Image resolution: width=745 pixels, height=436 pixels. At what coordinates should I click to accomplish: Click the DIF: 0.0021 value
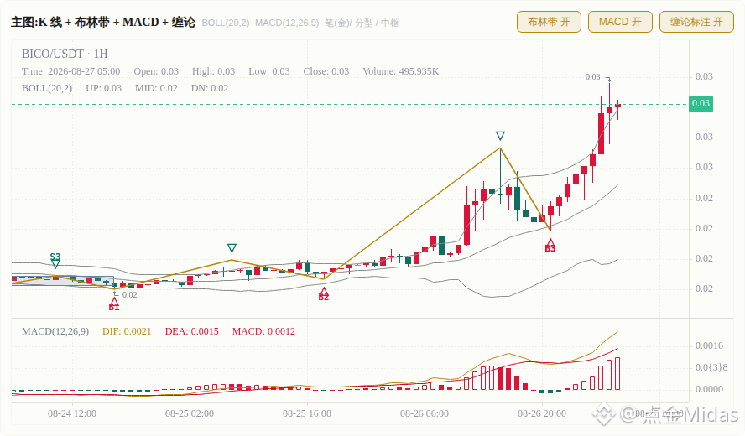(x=127, y=331)
